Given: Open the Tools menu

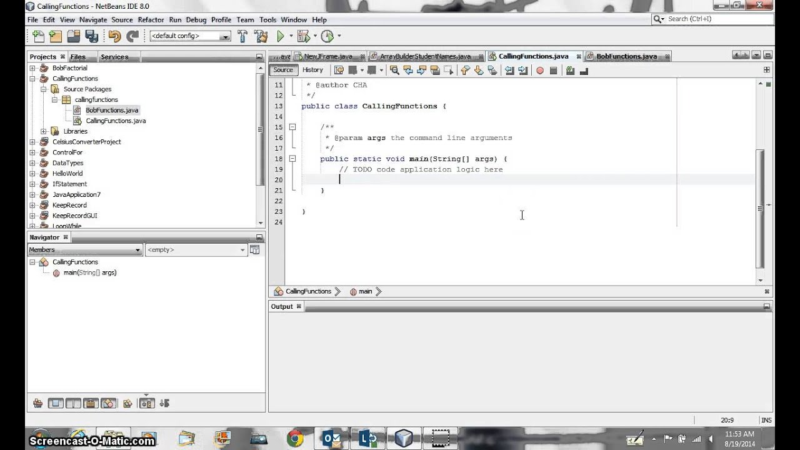Looking at the screenshot, I should pyautogui.click(x=267, y=20).
